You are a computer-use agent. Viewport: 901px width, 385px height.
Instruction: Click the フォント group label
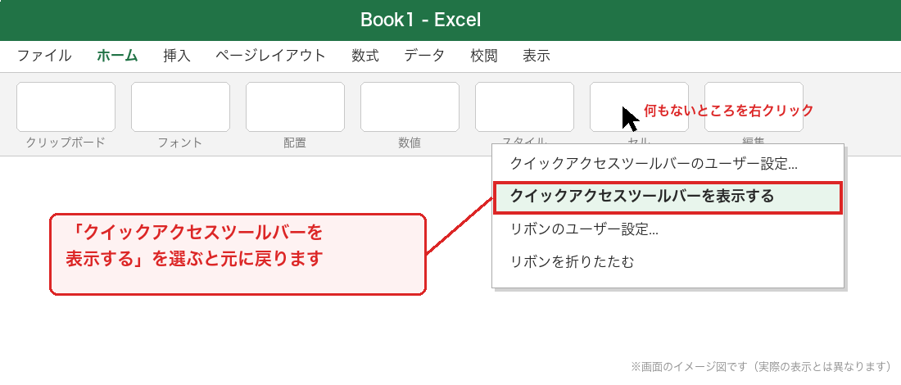(180, 143)
